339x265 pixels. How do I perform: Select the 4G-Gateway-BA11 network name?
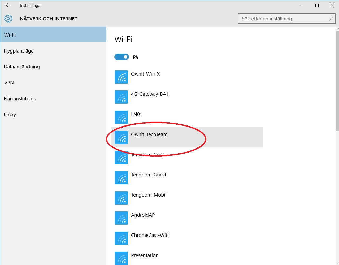click(x=150, y=94)
